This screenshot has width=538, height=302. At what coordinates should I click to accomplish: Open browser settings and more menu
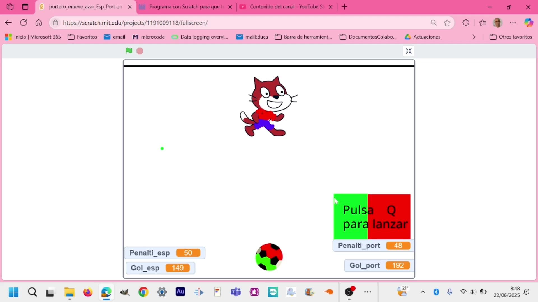513,23
